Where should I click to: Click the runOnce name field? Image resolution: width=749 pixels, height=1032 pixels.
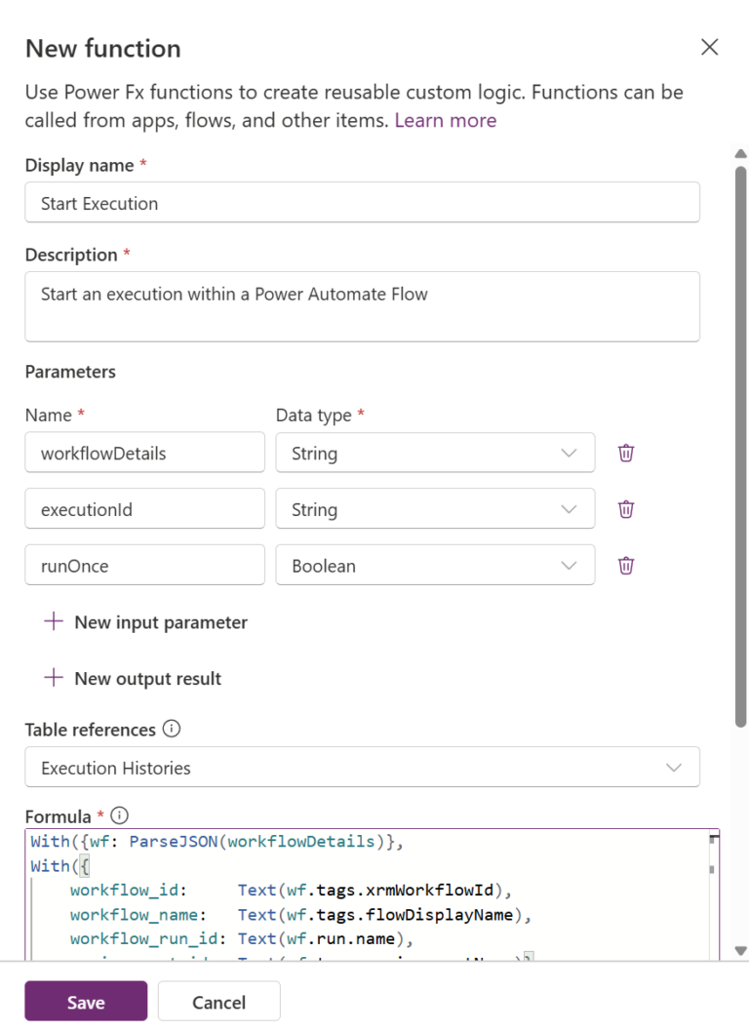144,565
